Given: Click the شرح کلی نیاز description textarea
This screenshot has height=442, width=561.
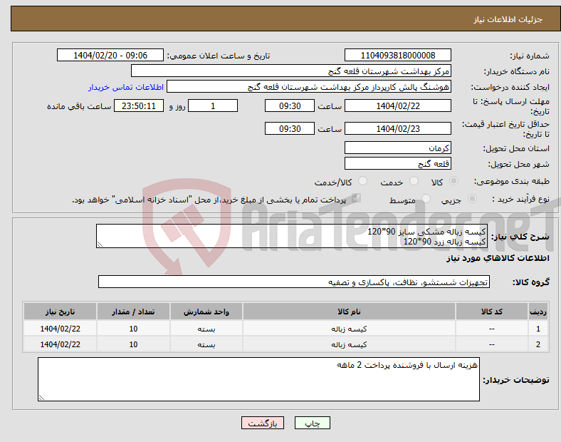Looking at the screenshot, I should [x=292, y=236].
